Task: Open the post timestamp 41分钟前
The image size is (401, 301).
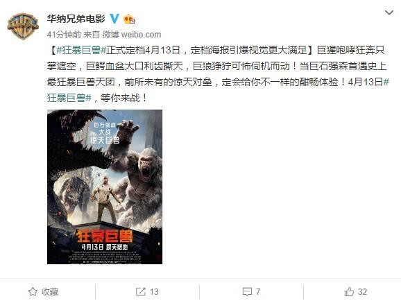Action: pos(64,35)
